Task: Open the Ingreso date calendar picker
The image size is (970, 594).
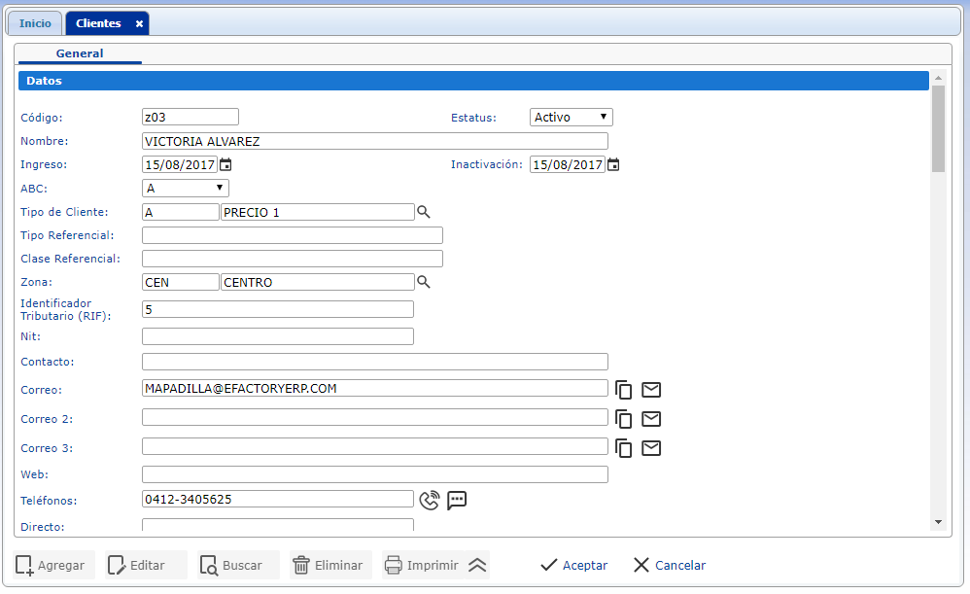Action: 225,164
